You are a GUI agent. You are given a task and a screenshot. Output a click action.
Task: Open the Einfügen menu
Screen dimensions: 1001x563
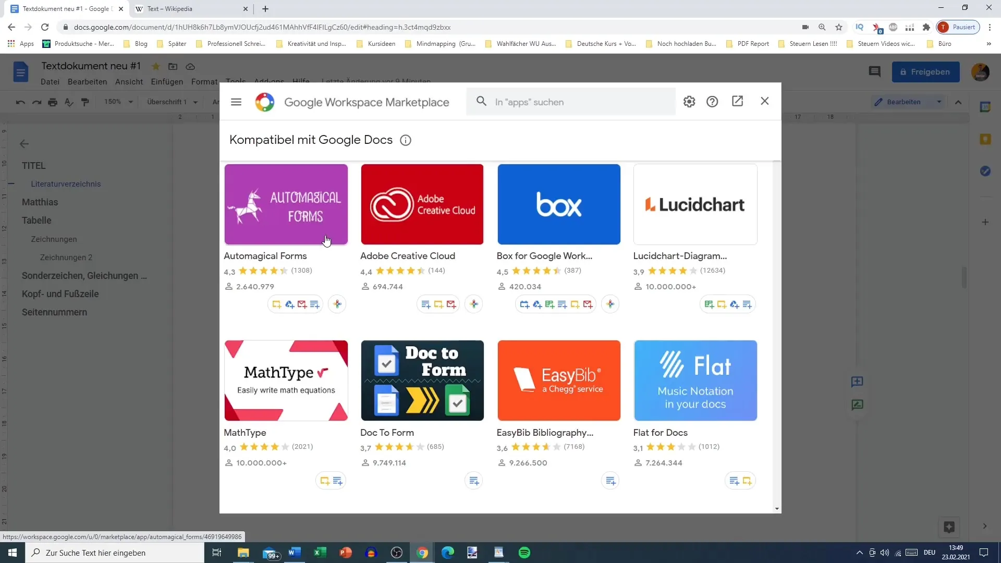click(x=167, y=82)
